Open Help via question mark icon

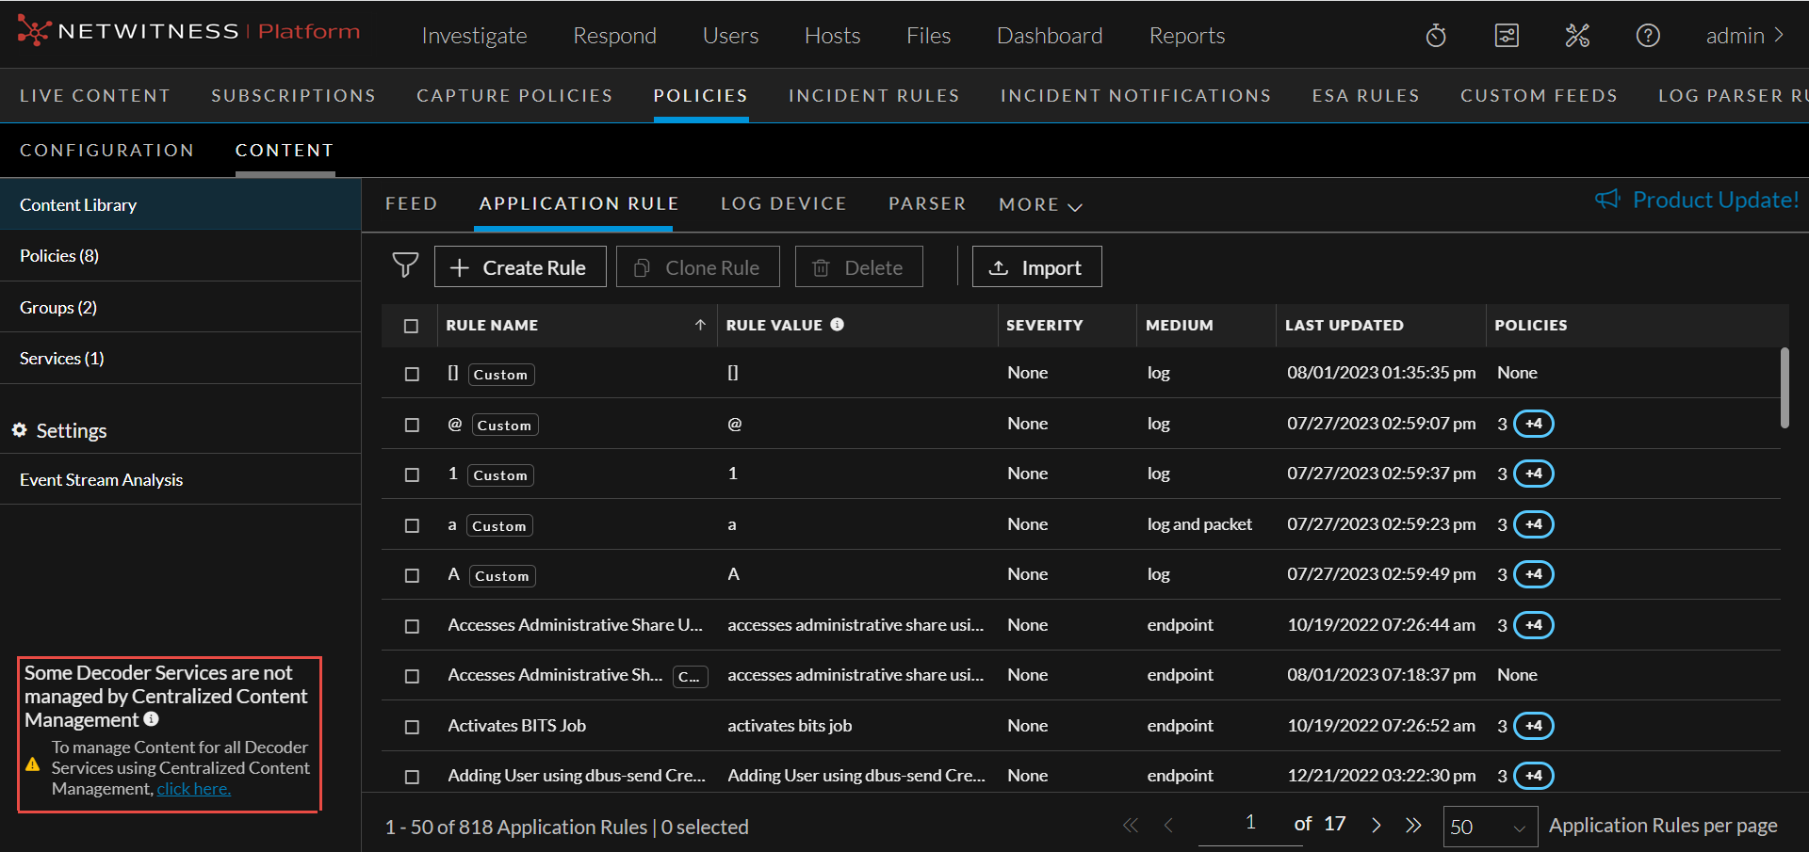1648,35
